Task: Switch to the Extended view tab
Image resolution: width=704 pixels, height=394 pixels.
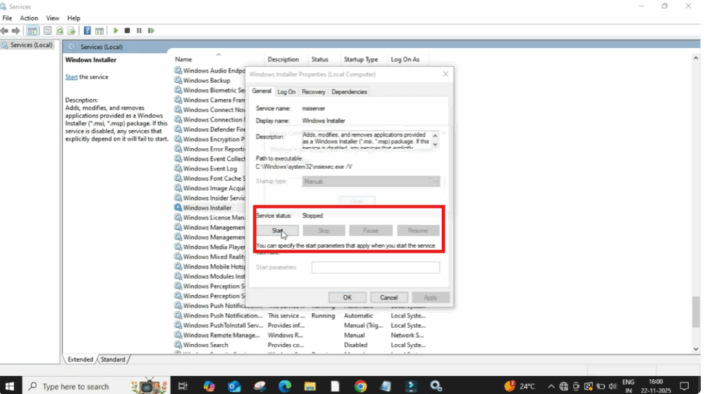Action: click(80, 360)
